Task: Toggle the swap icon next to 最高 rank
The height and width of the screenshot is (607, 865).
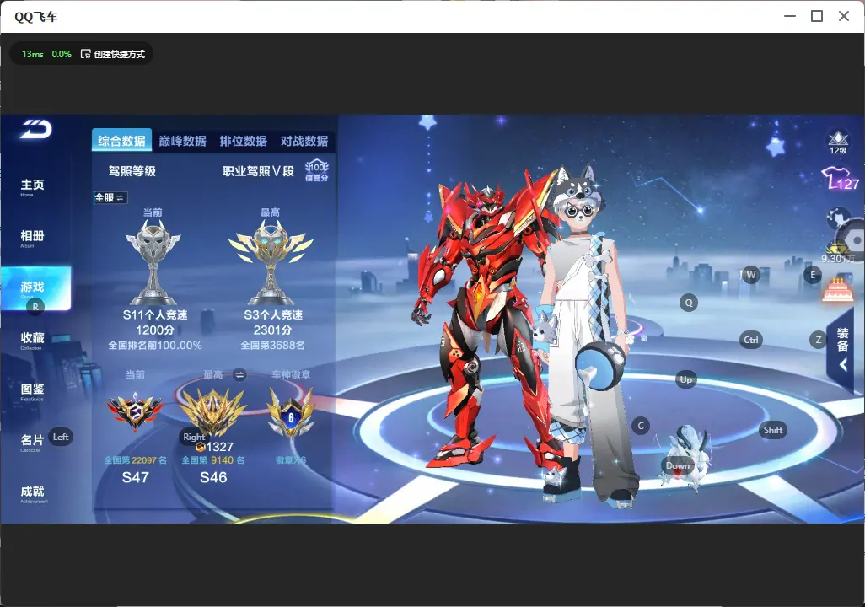Action: click(239, 374)
